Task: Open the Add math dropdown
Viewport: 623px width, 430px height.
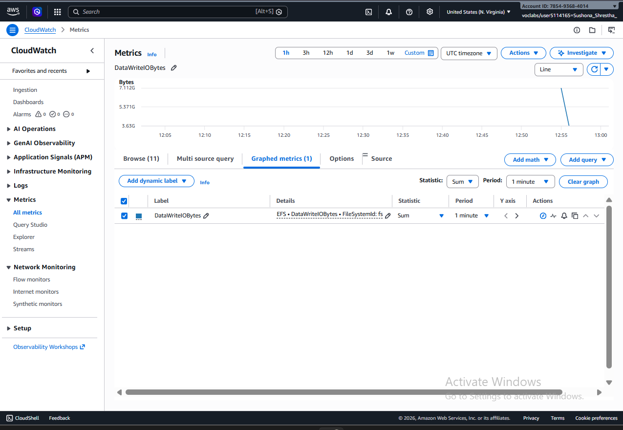Action: point(530,160)
